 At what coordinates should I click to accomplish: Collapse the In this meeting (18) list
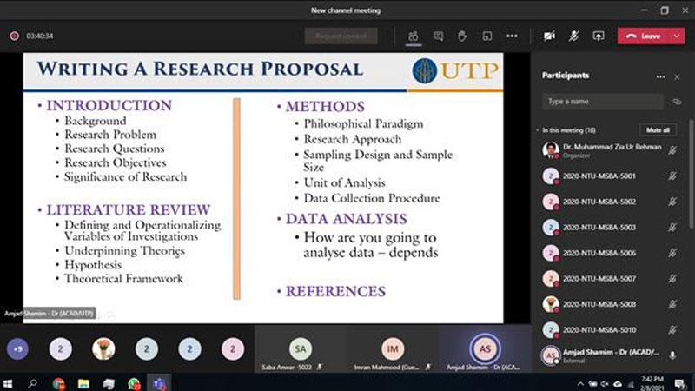tap(537, 130)
